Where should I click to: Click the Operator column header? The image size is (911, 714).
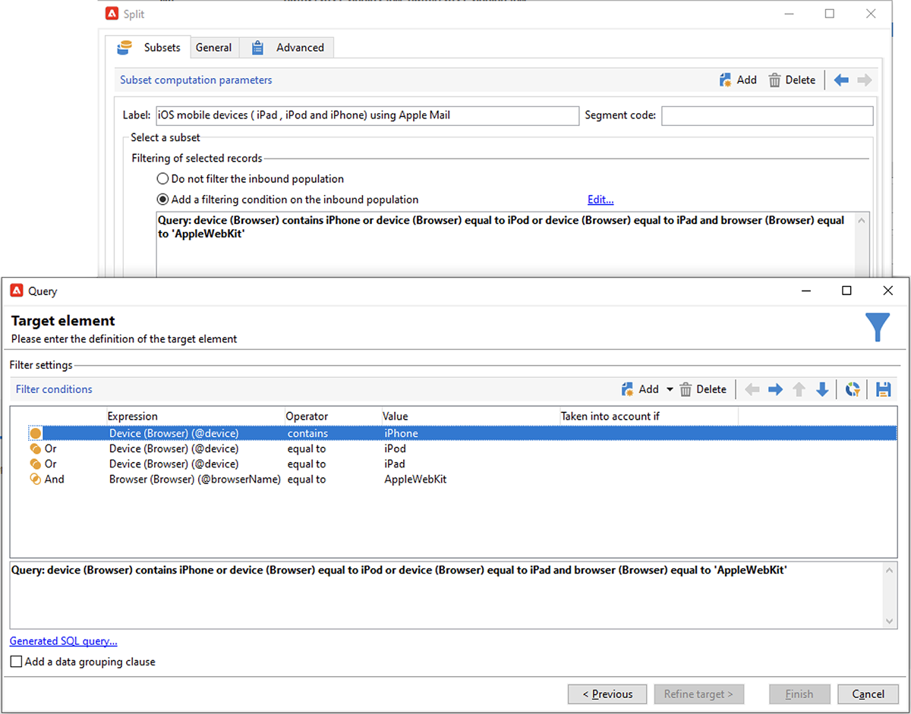point(333,416)
